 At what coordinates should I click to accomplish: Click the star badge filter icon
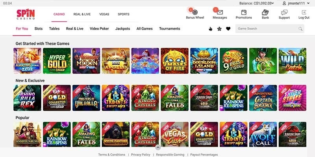[x=219, y=29]
